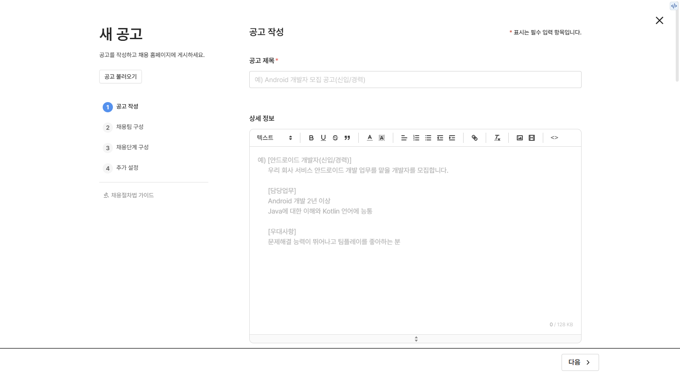Click inside the 상세 정보 editor area
Screen dimensions: 680x376
click(415, 240)
